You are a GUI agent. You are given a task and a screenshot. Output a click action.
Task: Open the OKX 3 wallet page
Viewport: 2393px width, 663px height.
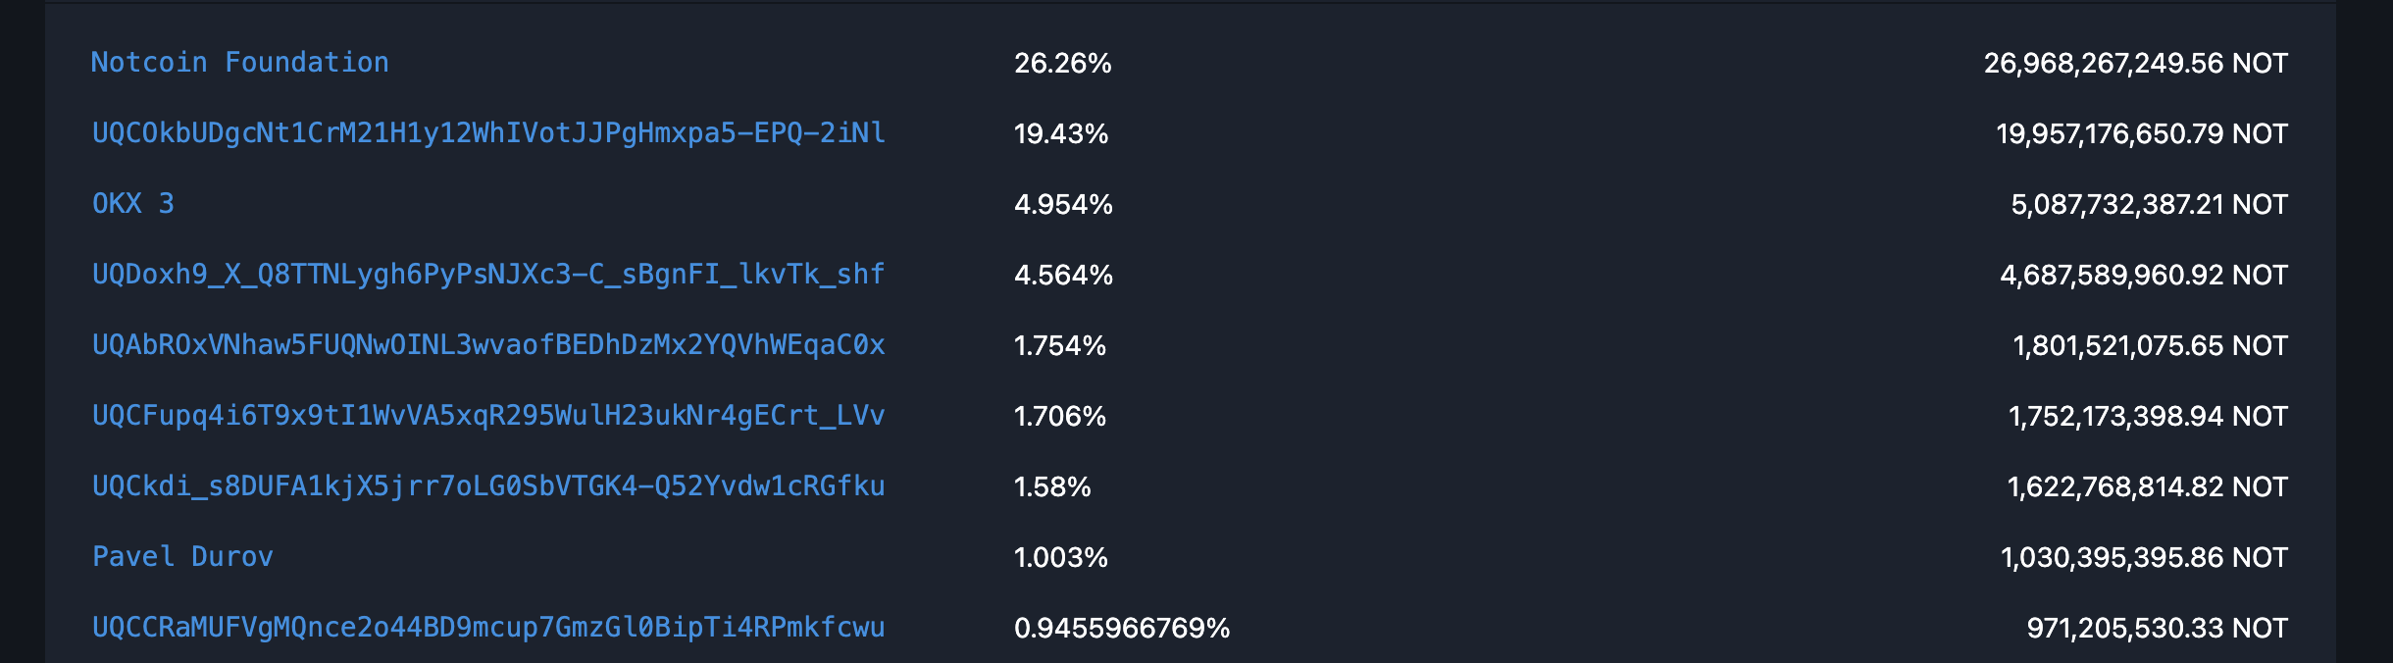tap(132, 204)
